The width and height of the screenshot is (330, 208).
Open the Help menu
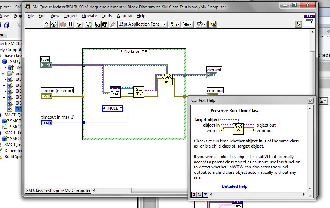(141, 16)
